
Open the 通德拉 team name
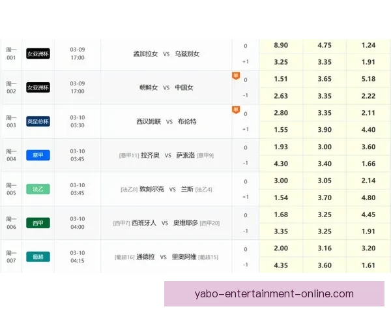(145, 256)
